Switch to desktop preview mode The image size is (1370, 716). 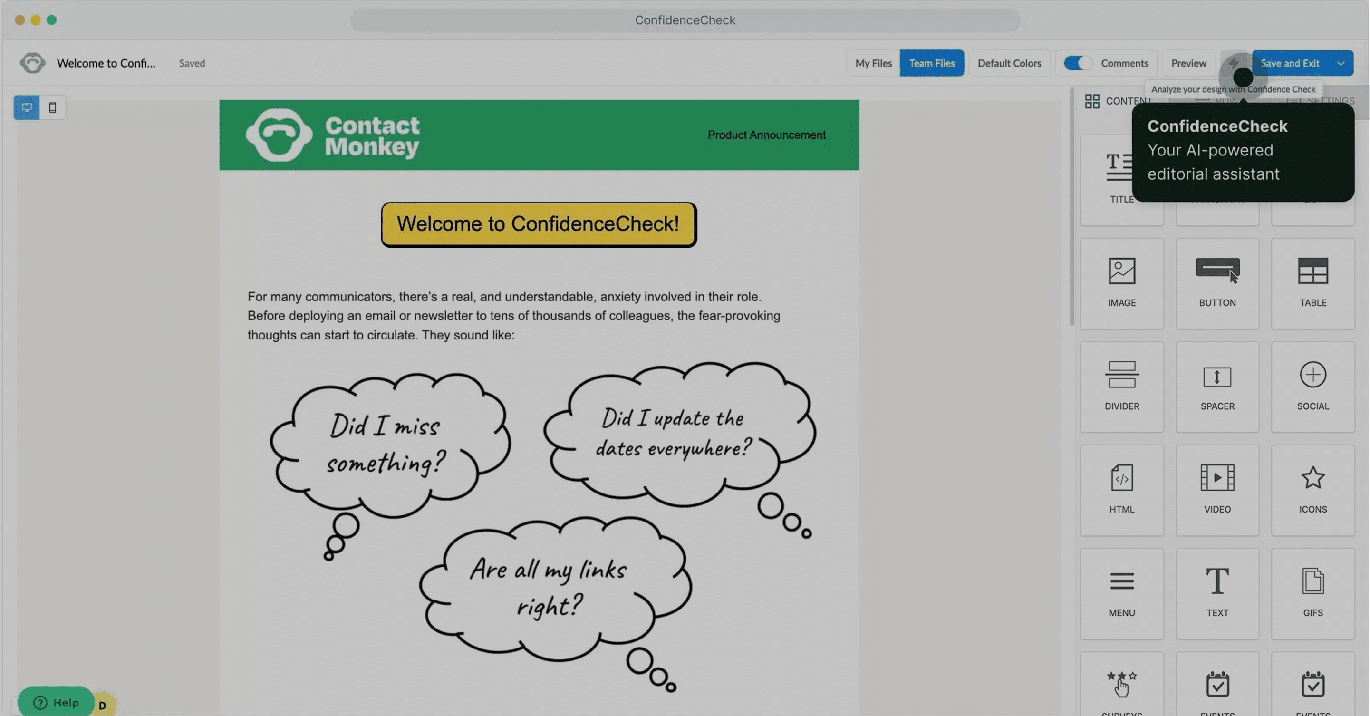(27, 107)
